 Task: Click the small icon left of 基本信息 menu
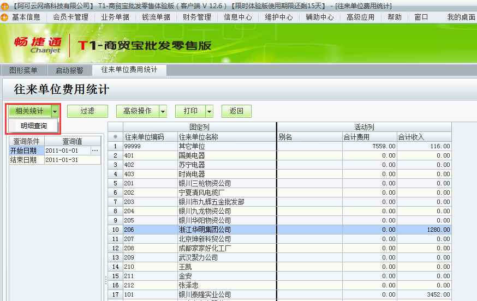pyautogui.click(x=4, y=17)
